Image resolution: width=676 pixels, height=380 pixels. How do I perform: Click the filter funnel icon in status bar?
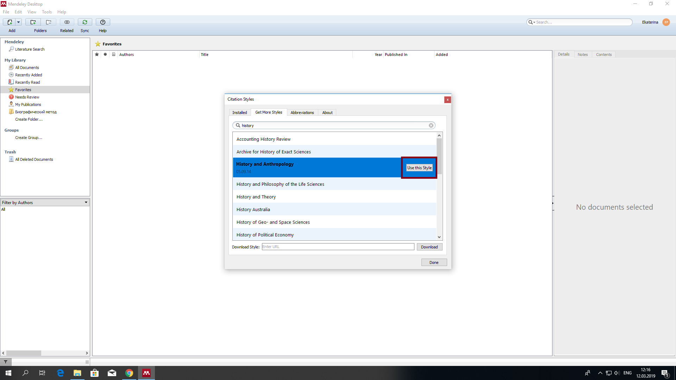pos(6,362)
